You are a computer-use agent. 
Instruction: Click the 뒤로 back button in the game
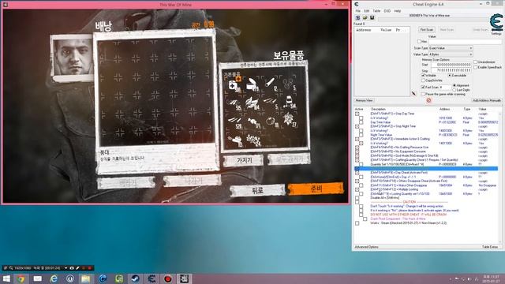[x=257, y=190]
